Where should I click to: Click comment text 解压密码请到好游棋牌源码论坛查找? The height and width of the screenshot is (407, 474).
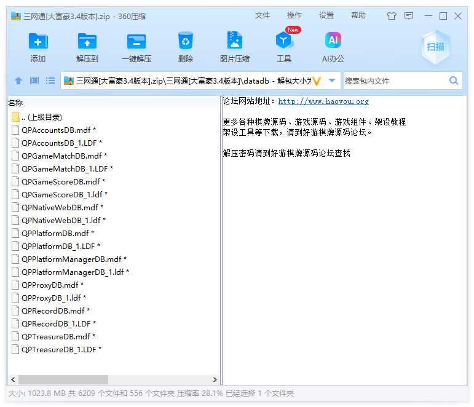tap(286, 153)
